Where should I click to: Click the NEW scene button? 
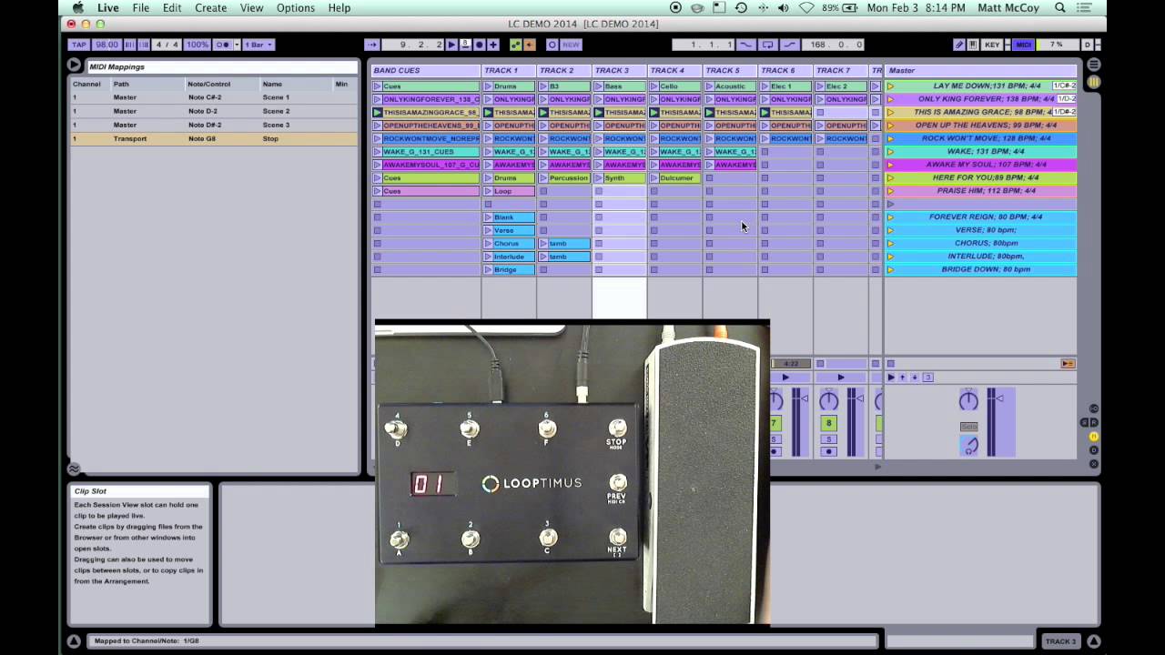[x=571, y=45]
